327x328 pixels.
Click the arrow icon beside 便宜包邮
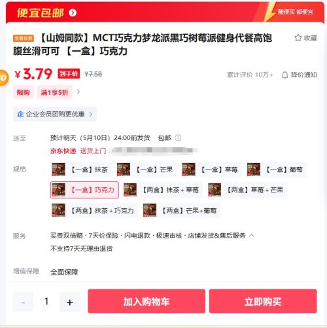point(73,12)
